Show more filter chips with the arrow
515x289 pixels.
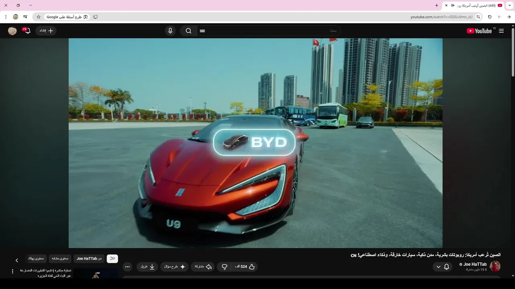[x=16, y=261]
